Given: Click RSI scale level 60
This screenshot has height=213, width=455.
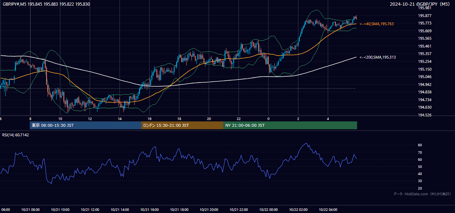Looking at the screenshot, I should click(x=420, y=159).
